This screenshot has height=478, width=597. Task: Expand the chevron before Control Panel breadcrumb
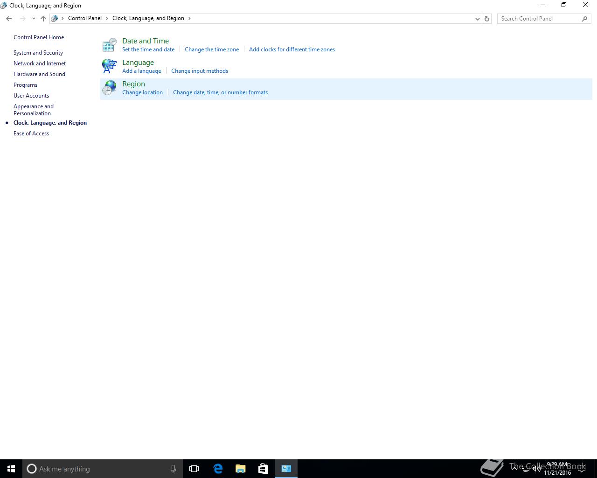(63, 19)
